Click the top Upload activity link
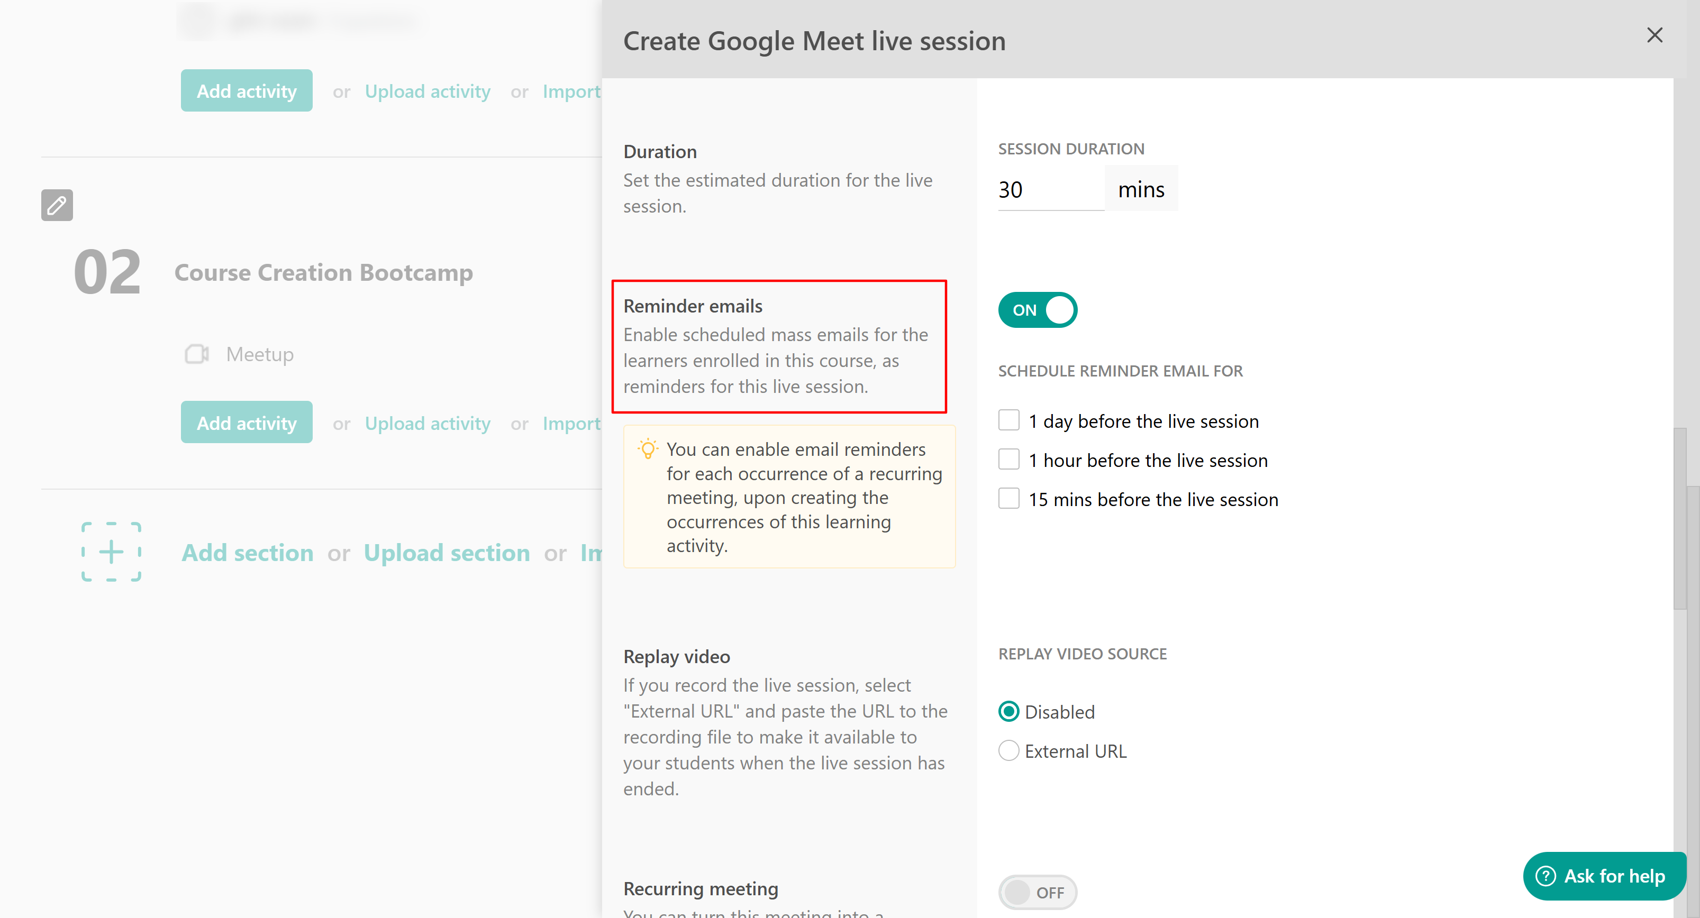Viewport: 1700px width, 918px height. coord(427,91)
